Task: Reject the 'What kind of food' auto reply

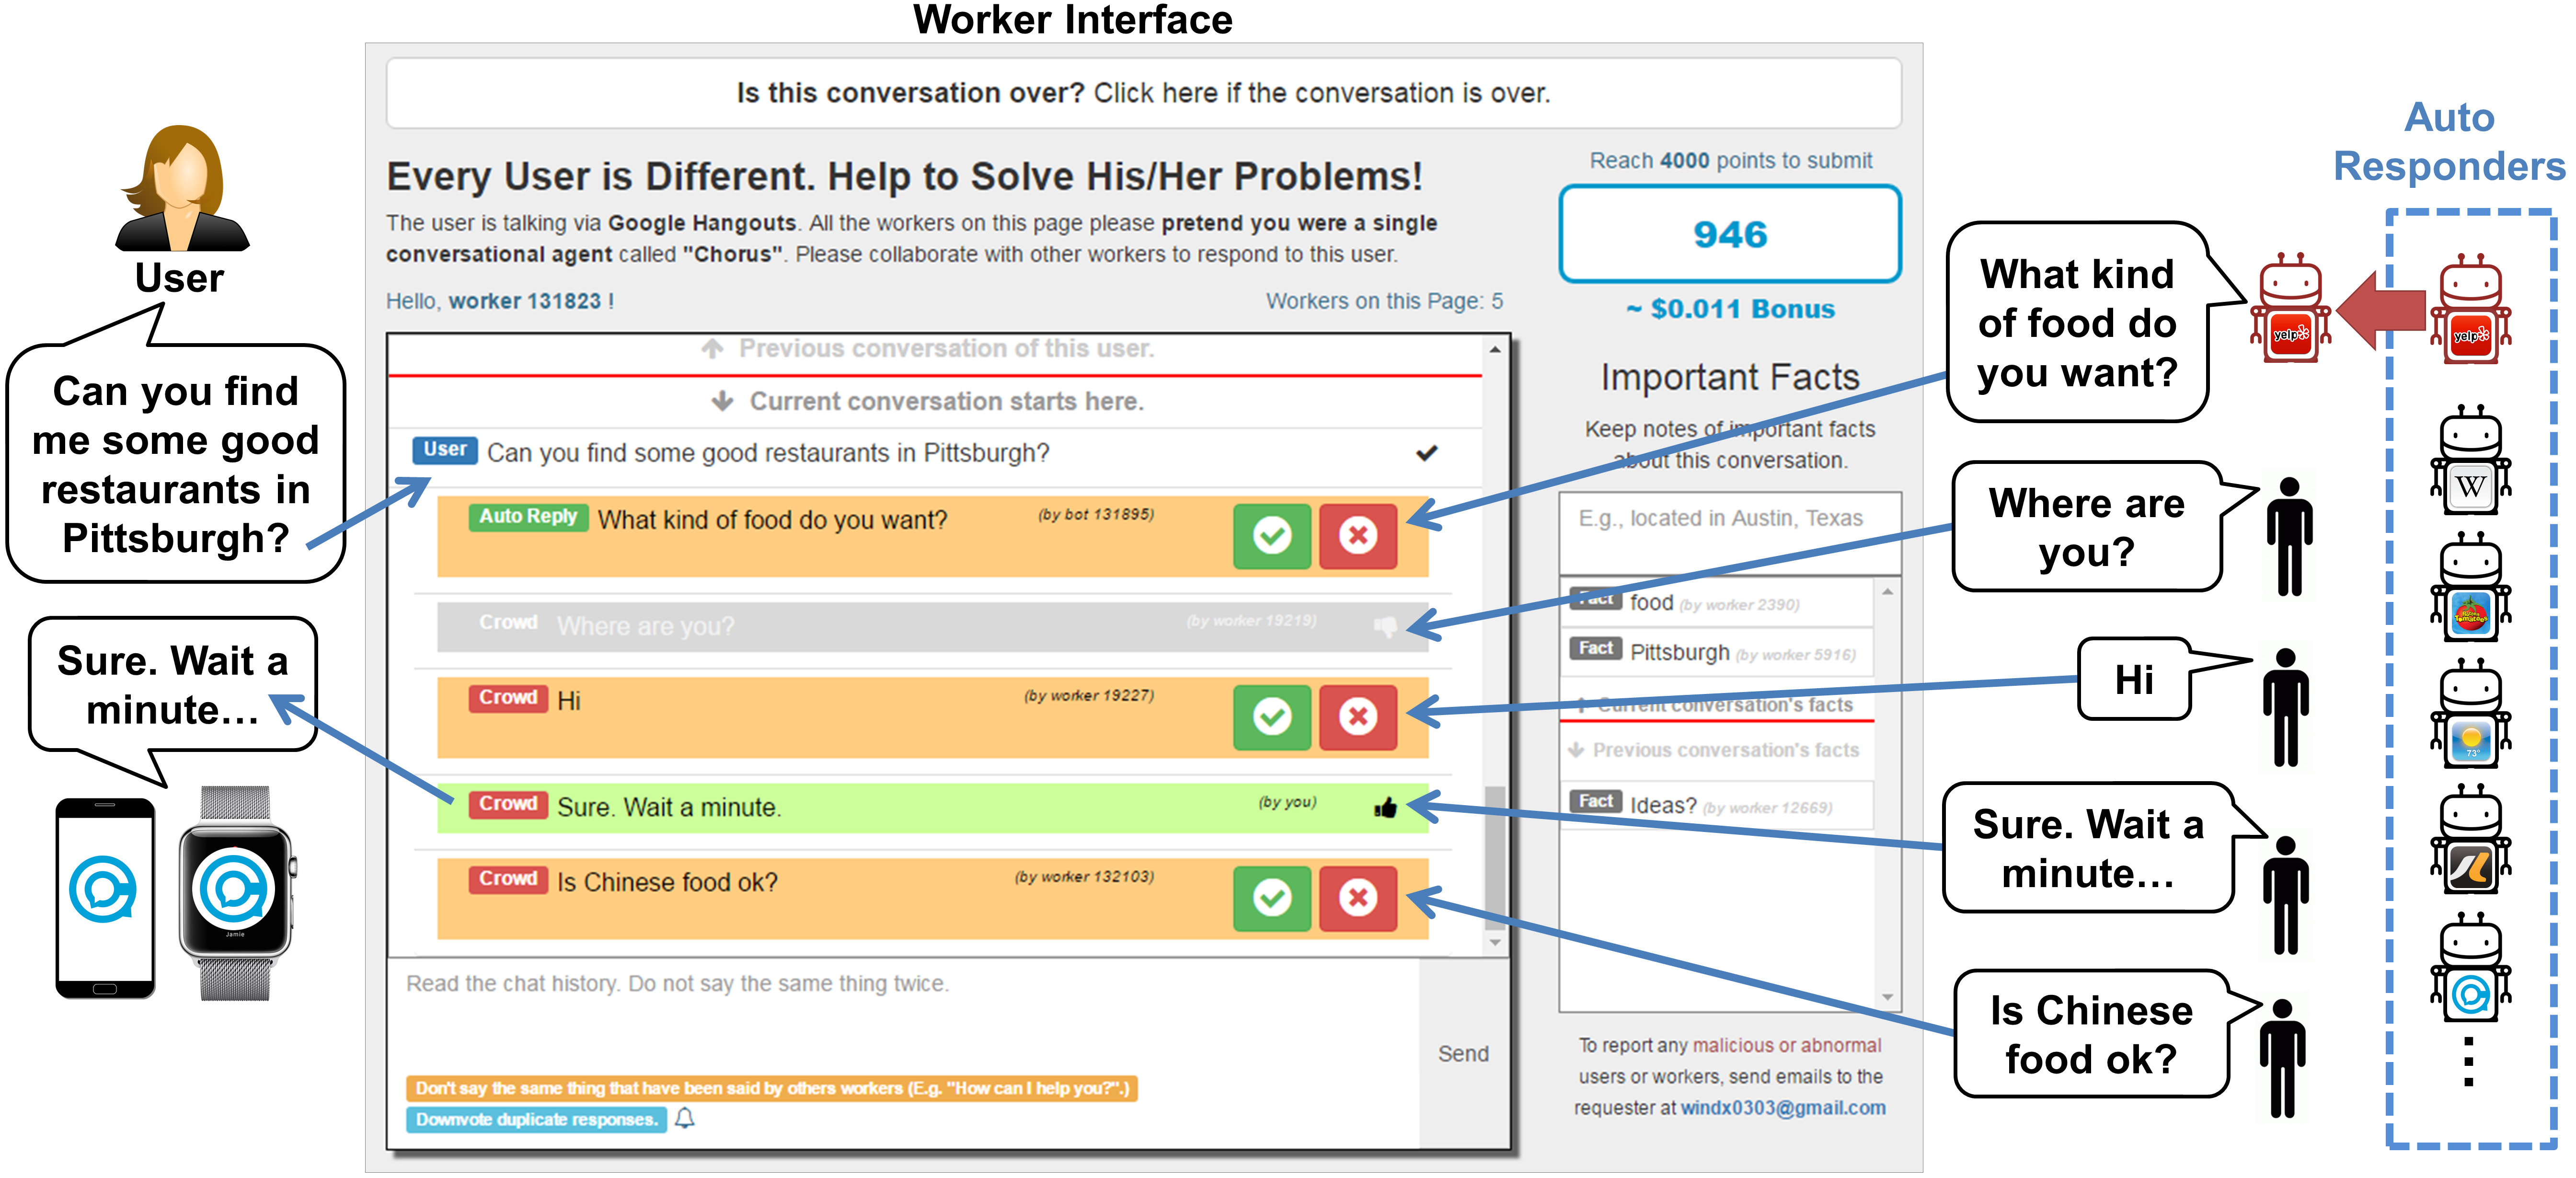Action: click(1357, 536)
